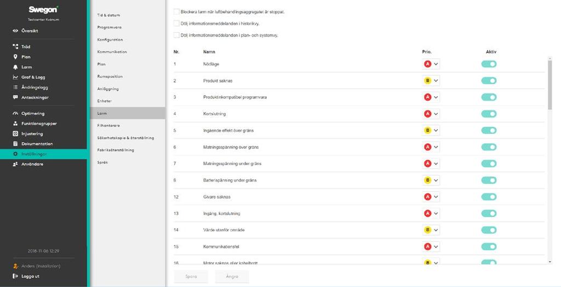Viewport: 561px width, 287px height.
Task: Toggle Aktiv switch for Ingång, kortslutning
Action: tap(489, 213)
